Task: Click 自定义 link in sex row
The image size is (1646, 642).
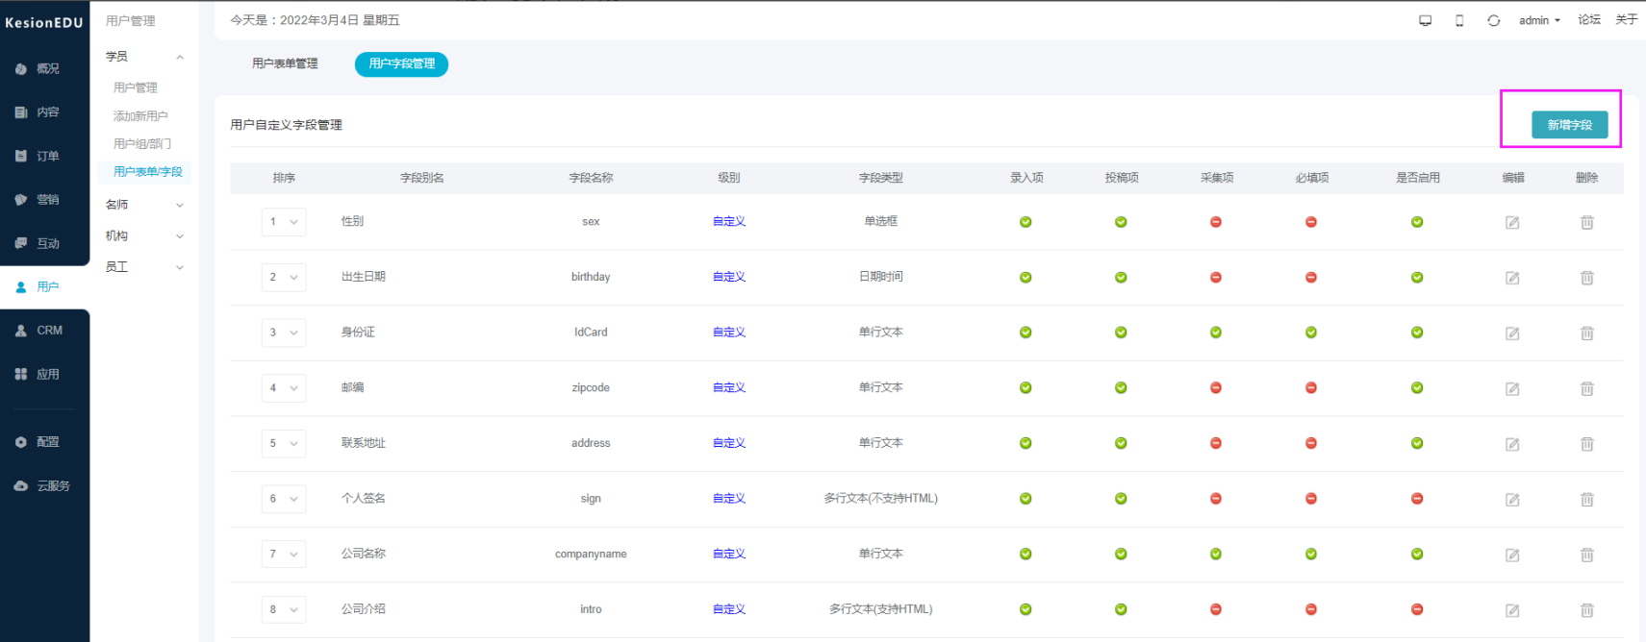Action: 729,222
